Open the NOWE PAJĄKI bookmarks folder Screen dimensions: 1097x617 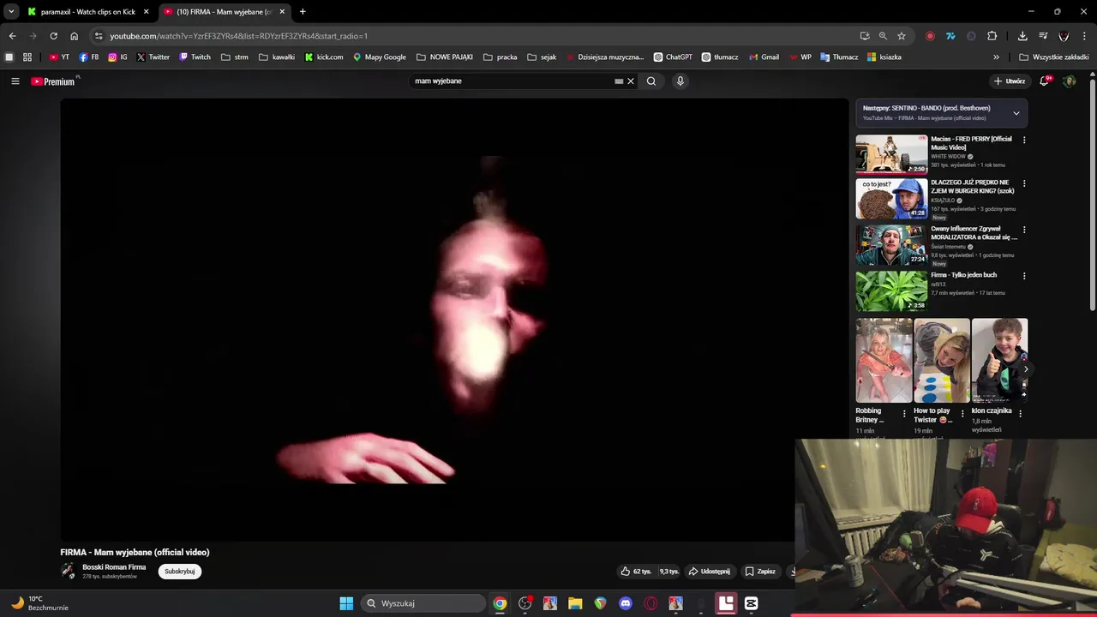click(x=445, y=57)
